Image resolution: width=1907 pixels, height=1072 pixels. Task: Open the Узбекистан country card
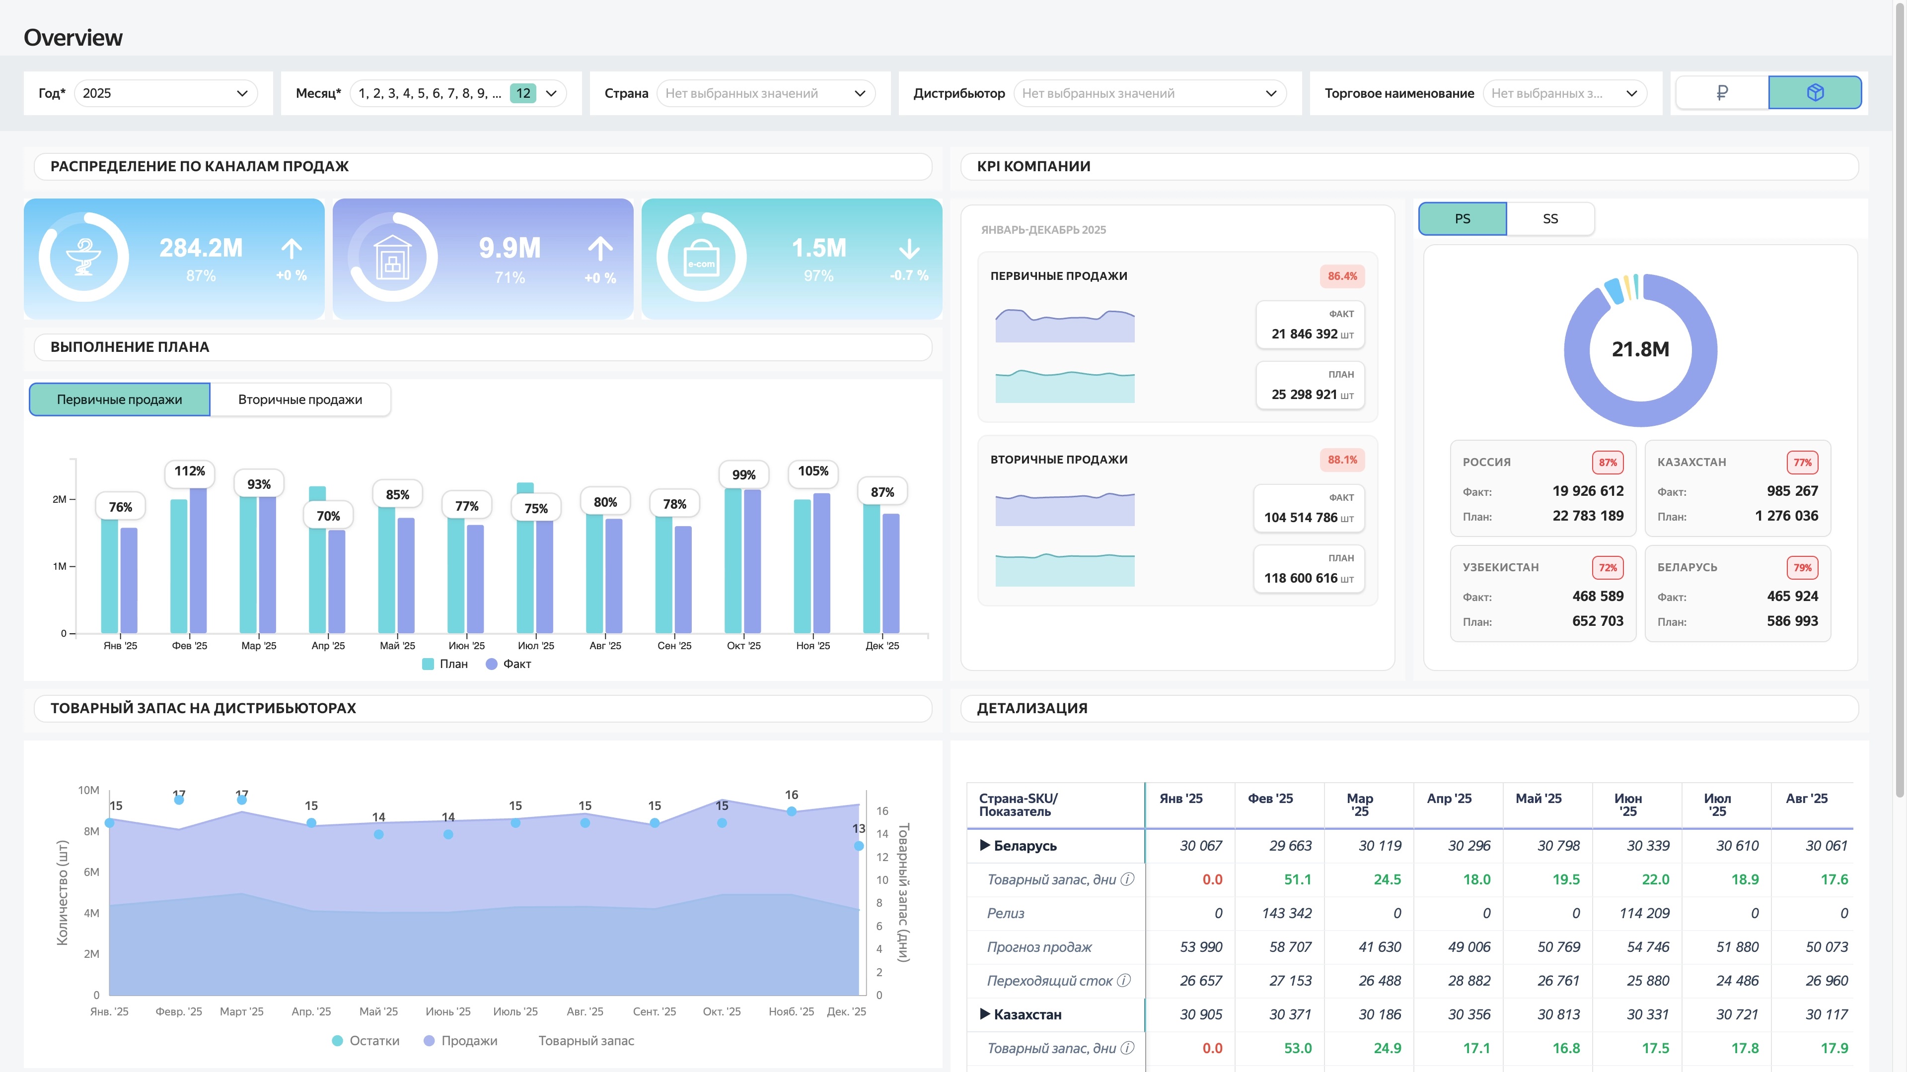[1543, 594]
